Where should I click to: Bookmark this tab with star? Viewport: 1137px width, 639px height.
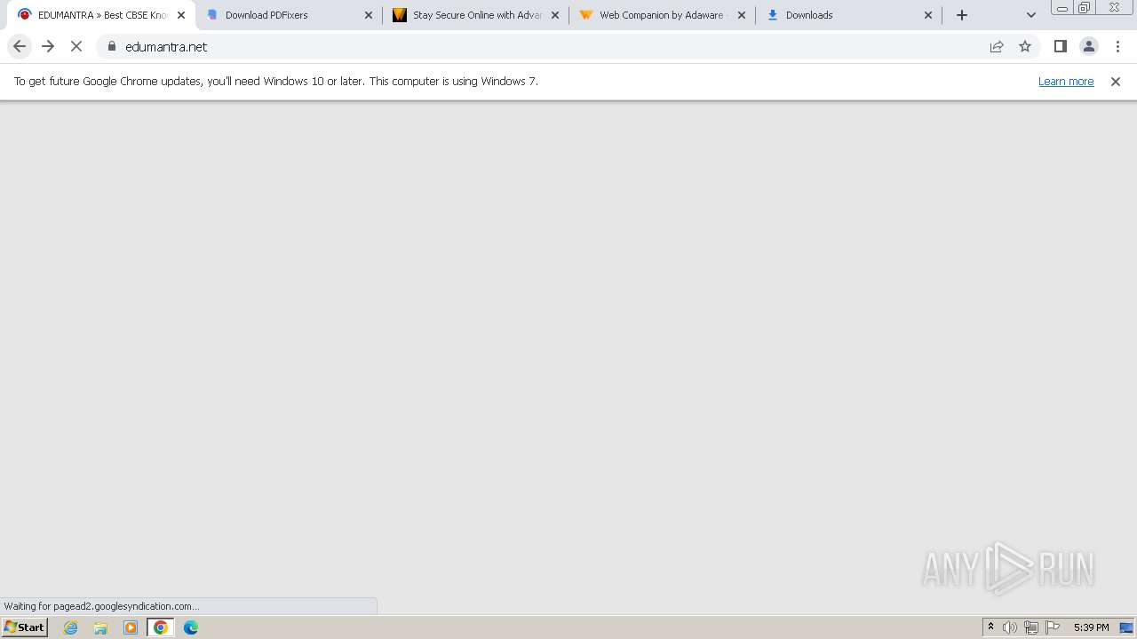click(1025, 46)
